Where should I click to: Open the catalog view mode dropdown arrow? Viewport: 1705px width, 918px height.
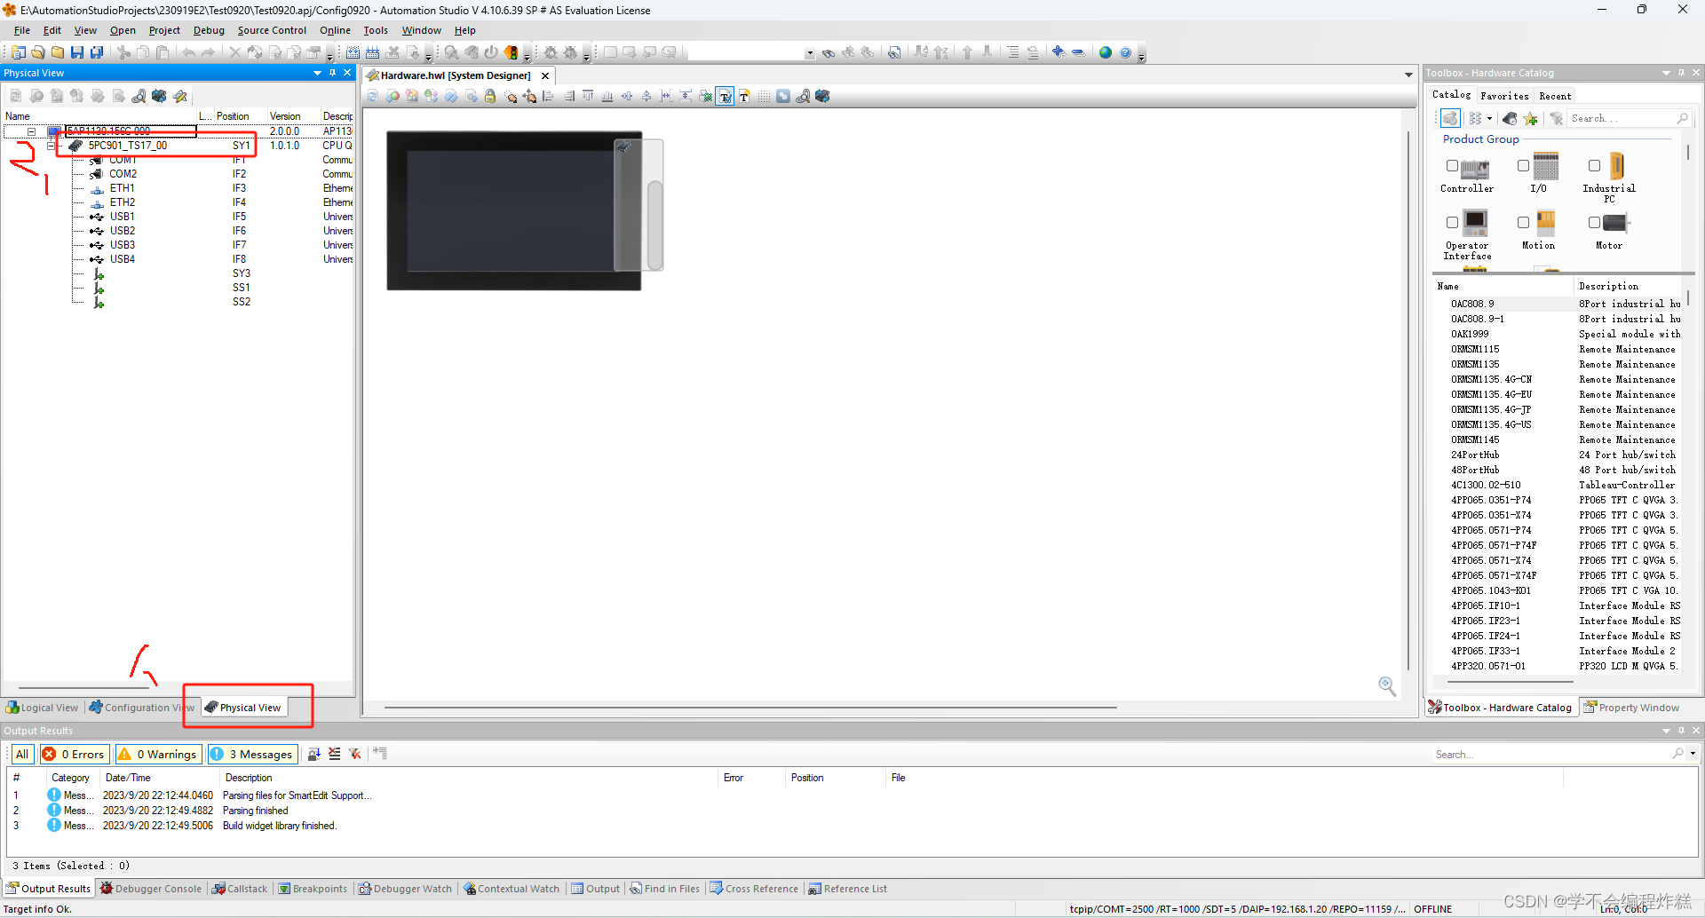(x=1490, y=118)
